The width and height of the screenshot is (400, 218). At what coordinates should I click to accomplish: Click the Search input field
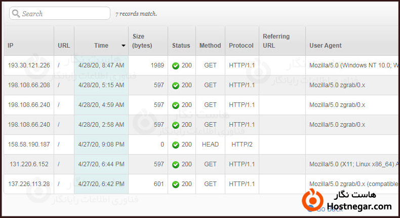pos(63,14)
